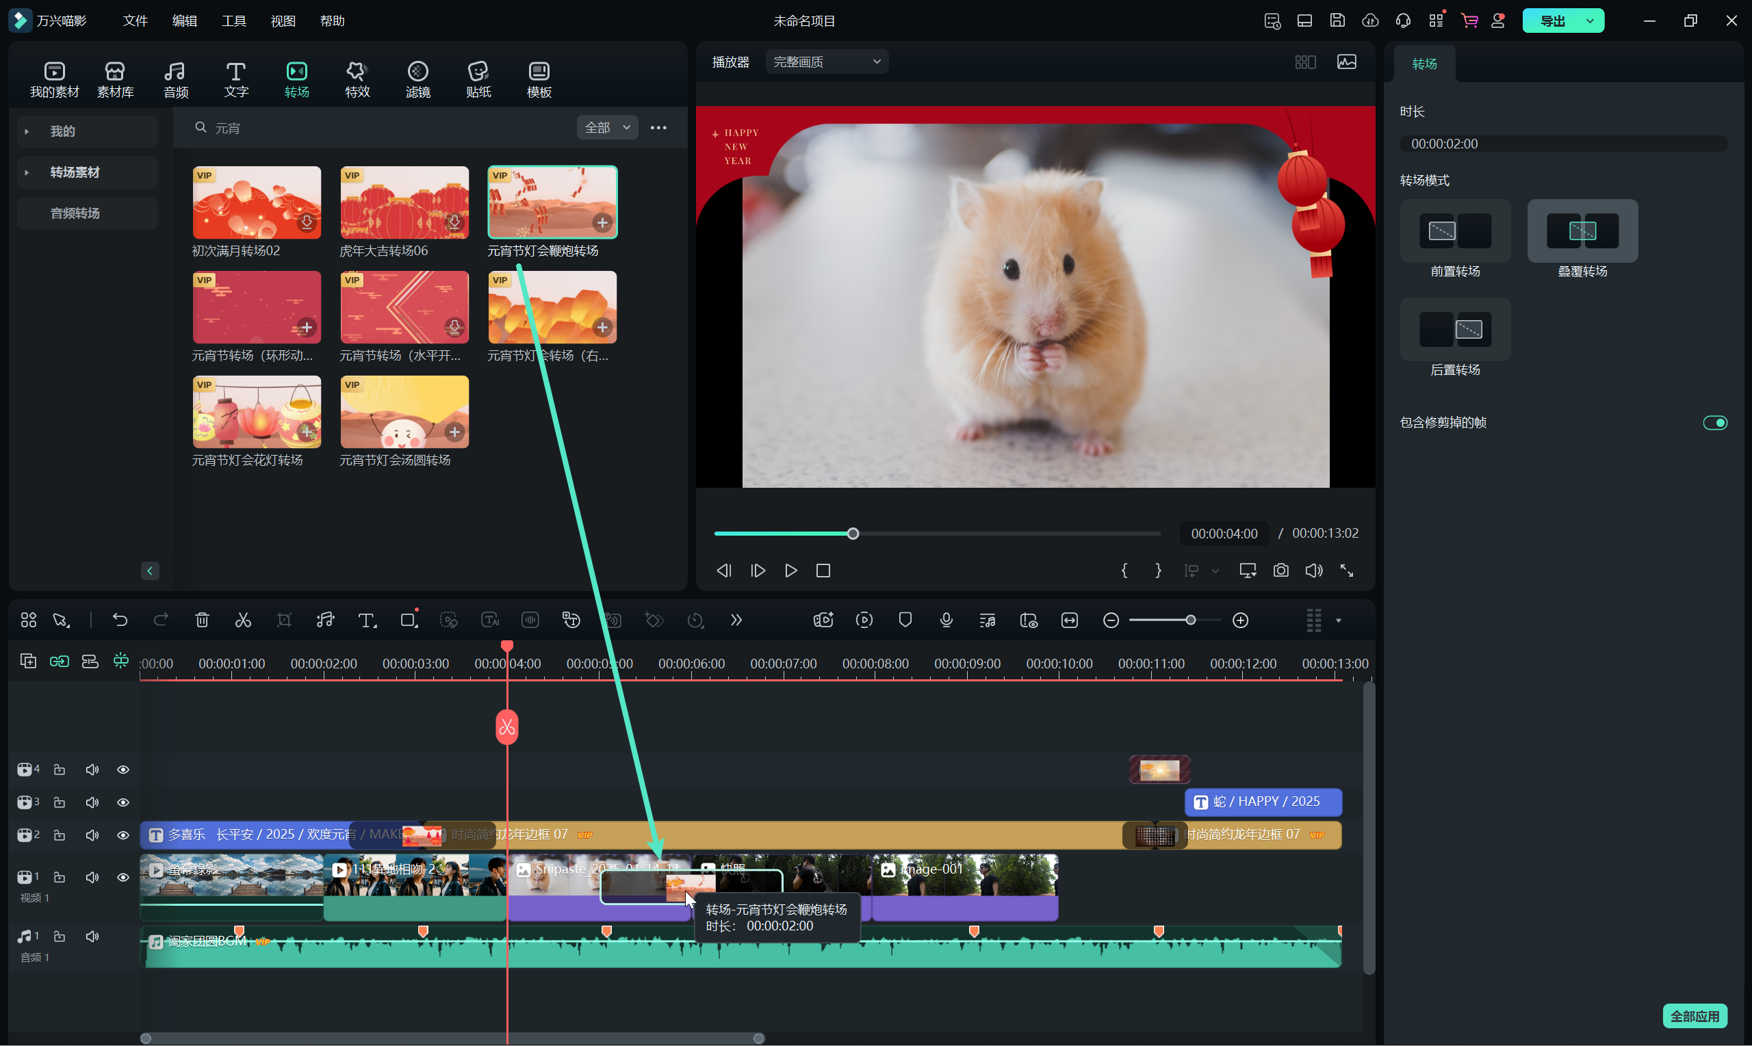
Task: Open the 特效 effects panel
Action: (357, 79)
